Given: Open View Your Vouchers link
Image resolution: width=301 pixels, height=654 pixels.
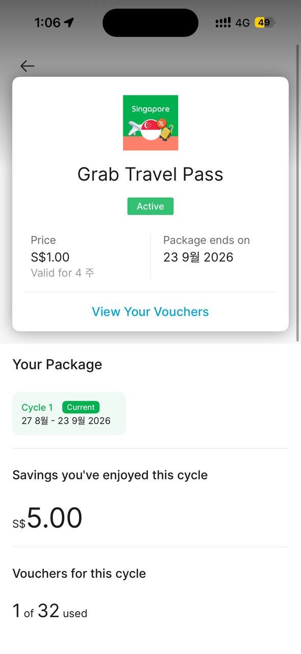Looking at the screenshot, I should (x=150, y=312).
